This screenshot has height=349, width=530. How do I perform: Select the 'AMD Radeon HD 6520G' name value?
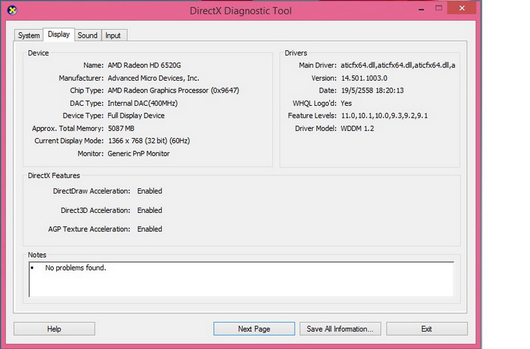pos(144,65)
